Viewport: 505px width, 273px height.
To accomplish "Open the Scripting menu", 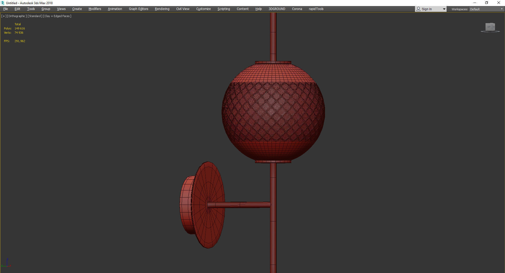I will (224, 9).
